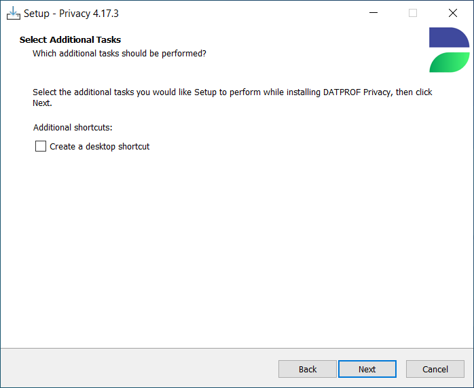The image size is (474, 388).
Task: Cancel the DATPROF Privacy installation
Action: pos(435,369)
